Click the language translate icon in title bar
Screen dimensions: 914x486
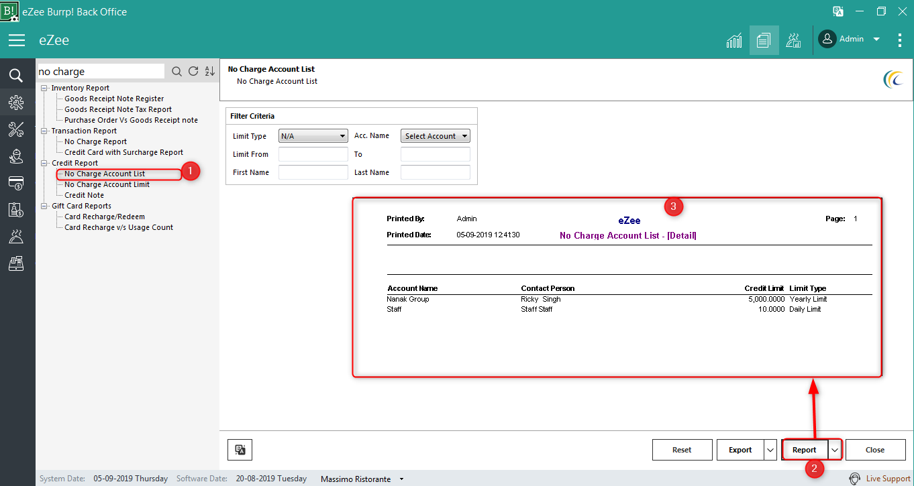pyautogui.click(x=838, y=11)
